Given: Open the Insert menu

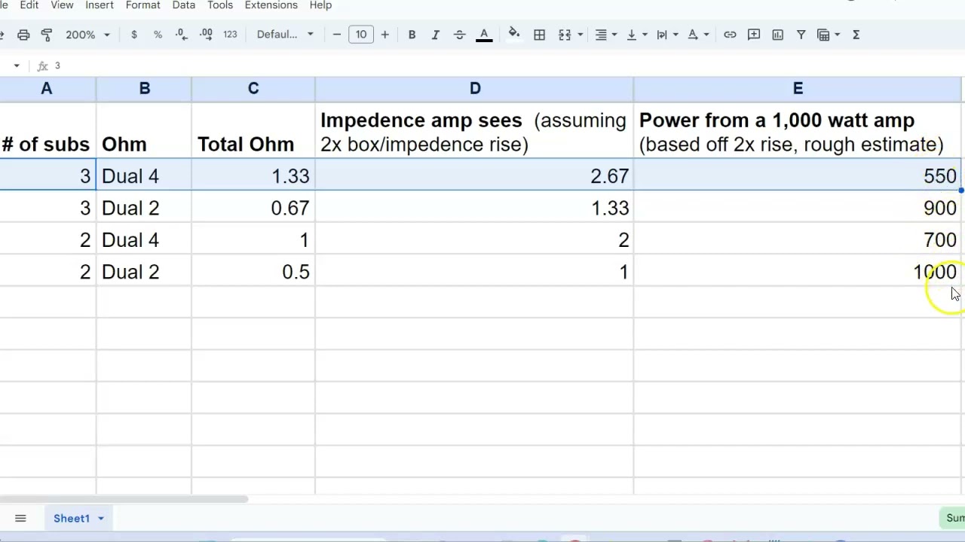Looking at the screenshot, I should 100,5.
